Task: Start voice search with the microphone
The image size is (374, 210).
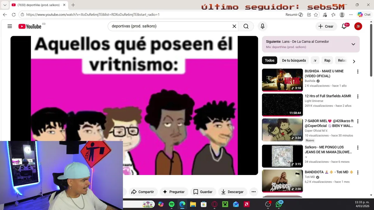Action: point(262,26)
